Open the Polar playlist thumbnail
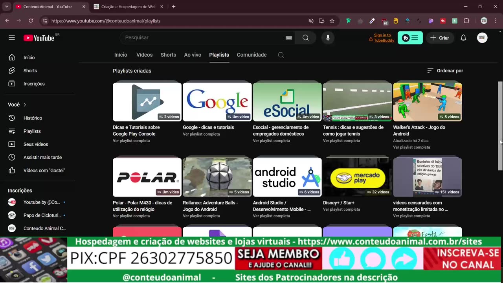The image size is (503, 283). coord(147,177)
